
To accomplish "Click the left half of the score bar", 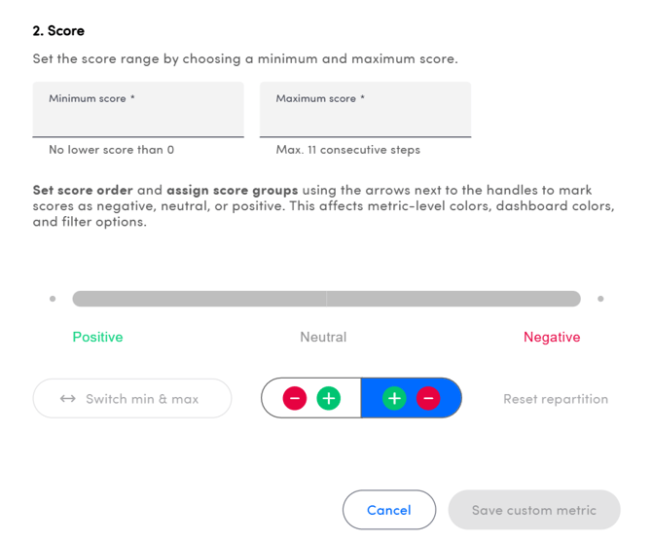I will pos(199,299).
